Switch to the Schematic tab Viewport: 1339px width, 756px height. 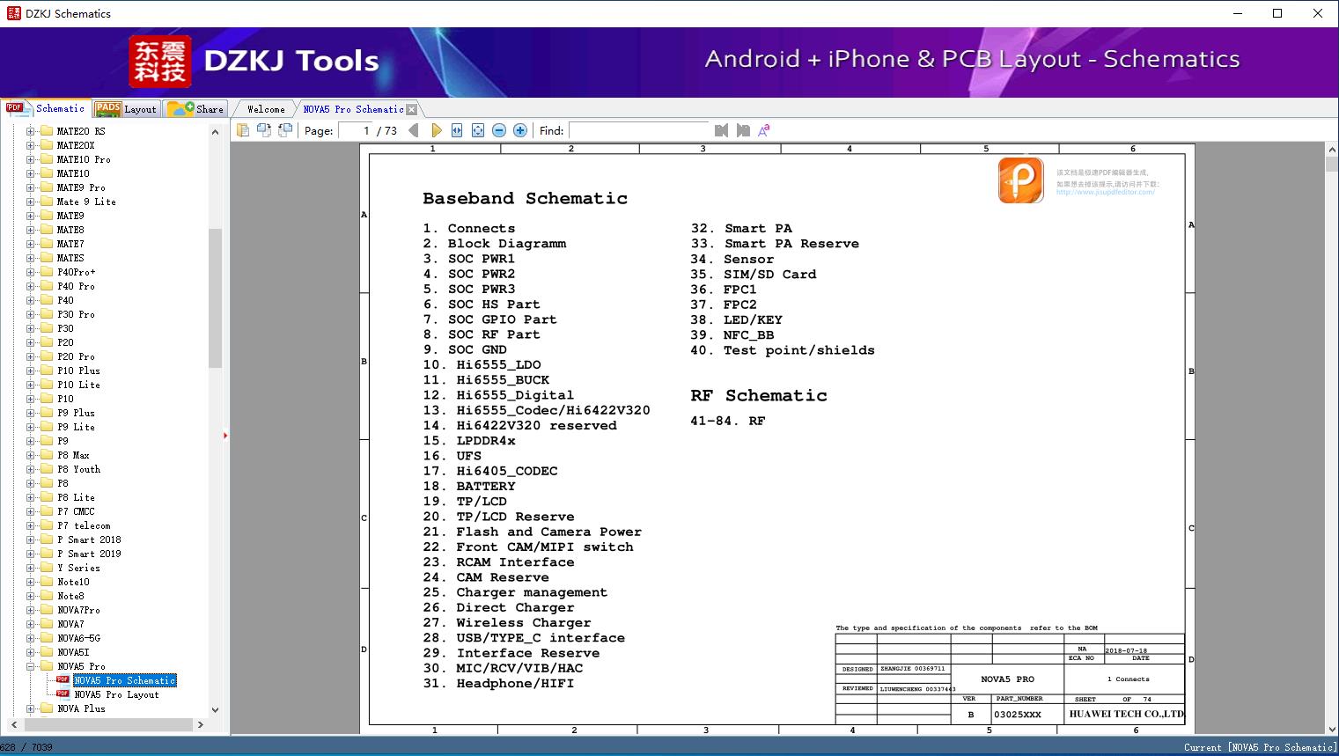pyautogui.click(x=47, y=108)
